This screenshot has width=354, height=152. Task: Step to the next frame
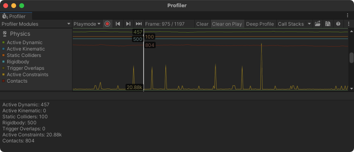[128, 24]
